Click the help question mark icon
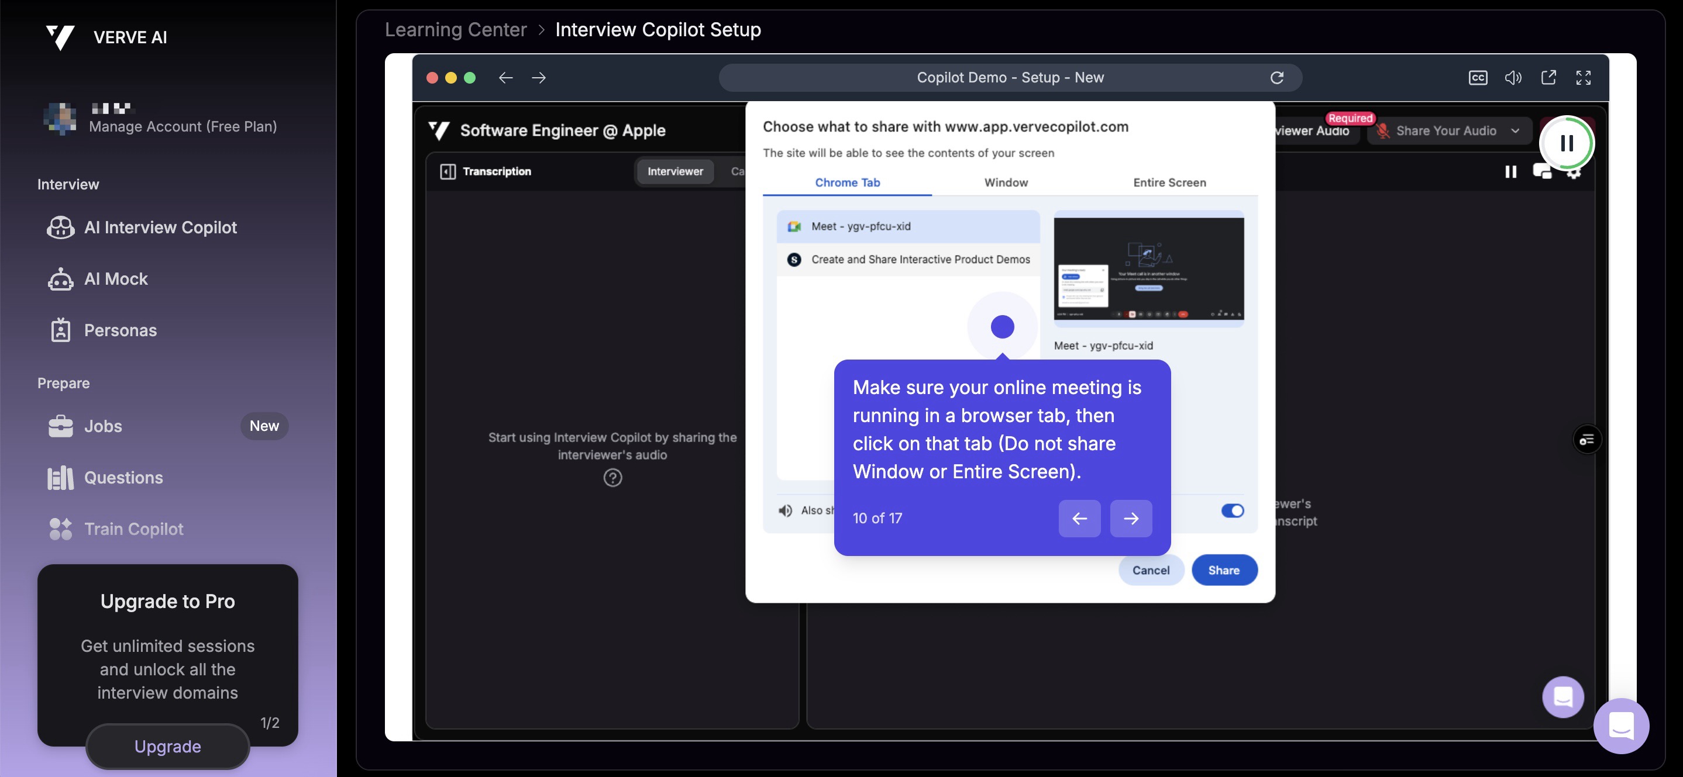This screenshot has height=777, width=1683. (612, 478)
